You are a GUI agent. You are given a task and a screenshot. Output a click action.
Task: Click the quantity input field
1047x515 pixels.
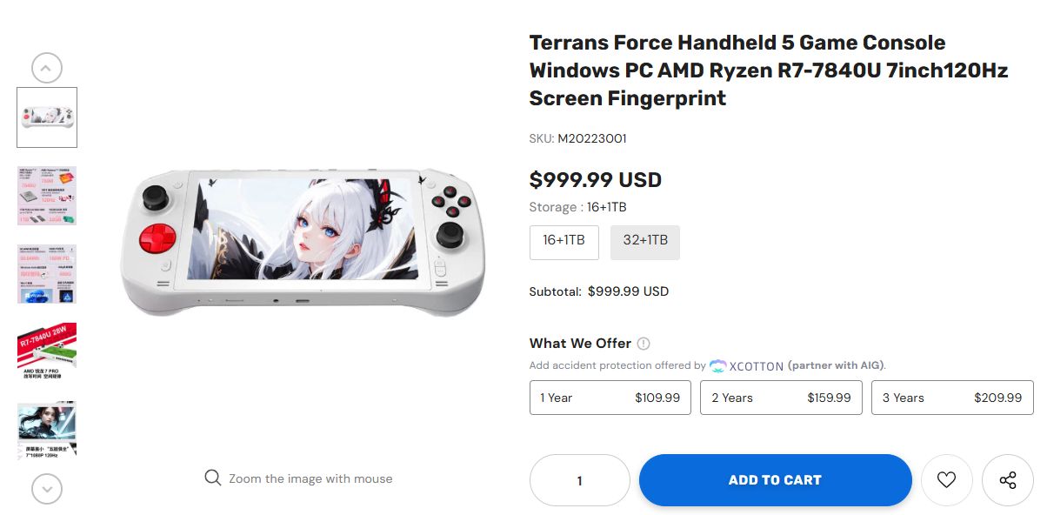(580, 480)
